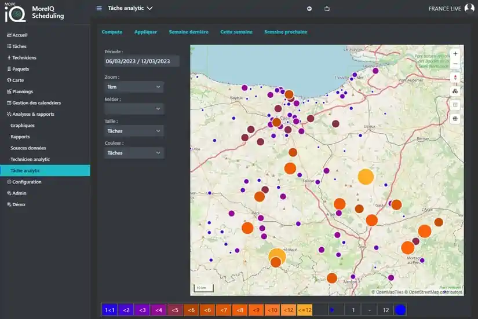Click the <12 legend swatch

pyautogui.click(x=289, y=310)
